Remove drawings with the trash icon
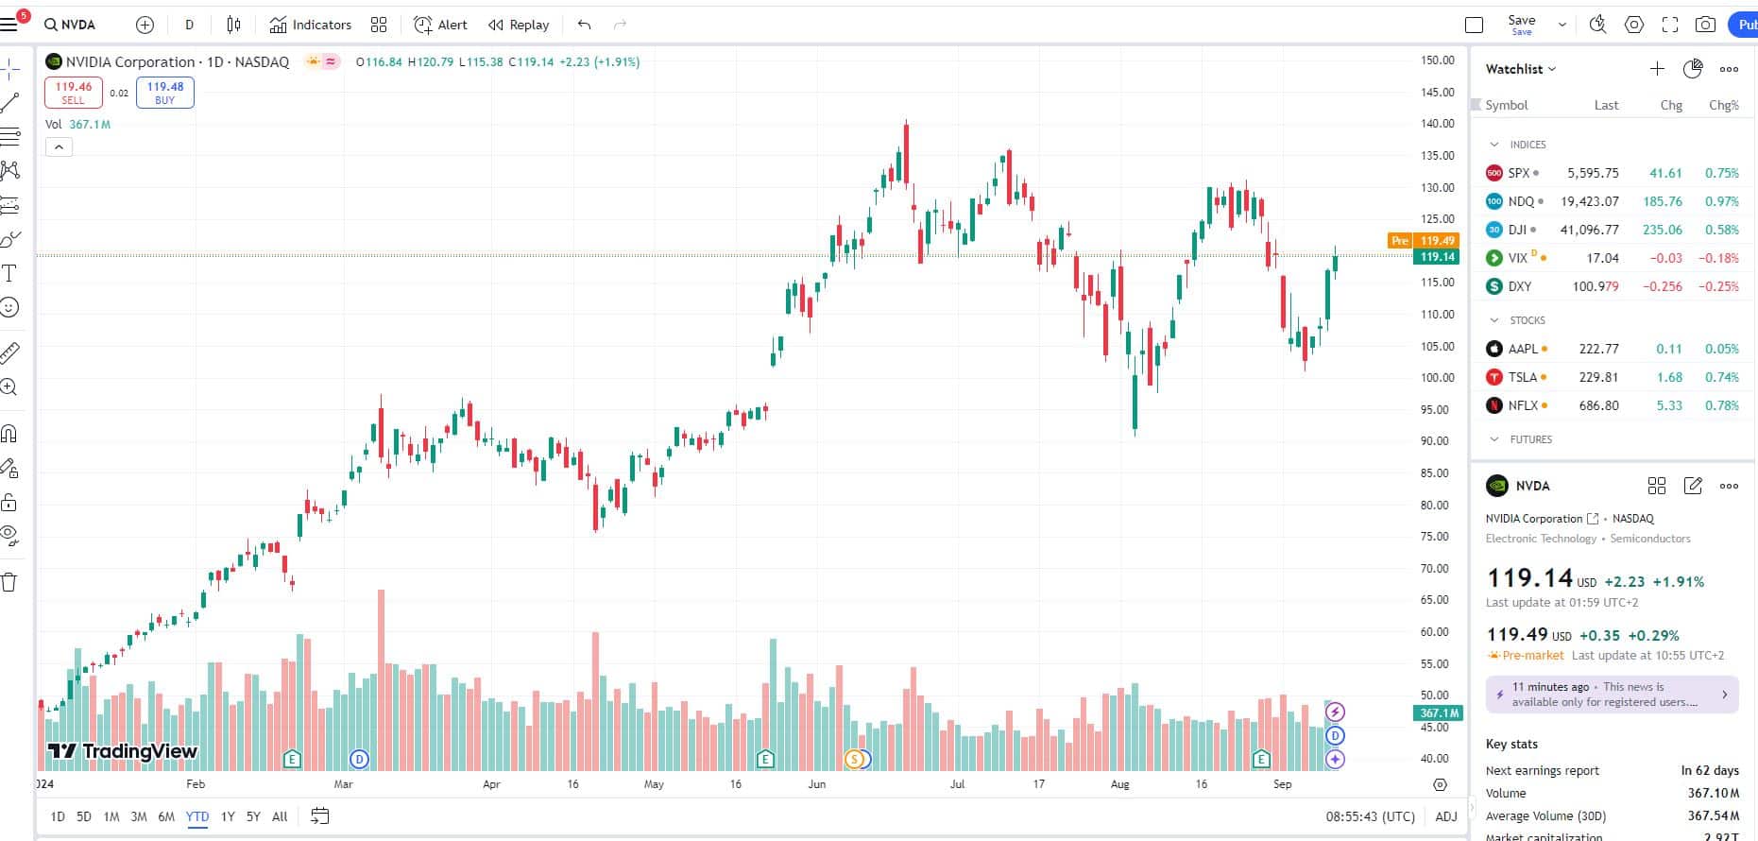 point(9,582)
